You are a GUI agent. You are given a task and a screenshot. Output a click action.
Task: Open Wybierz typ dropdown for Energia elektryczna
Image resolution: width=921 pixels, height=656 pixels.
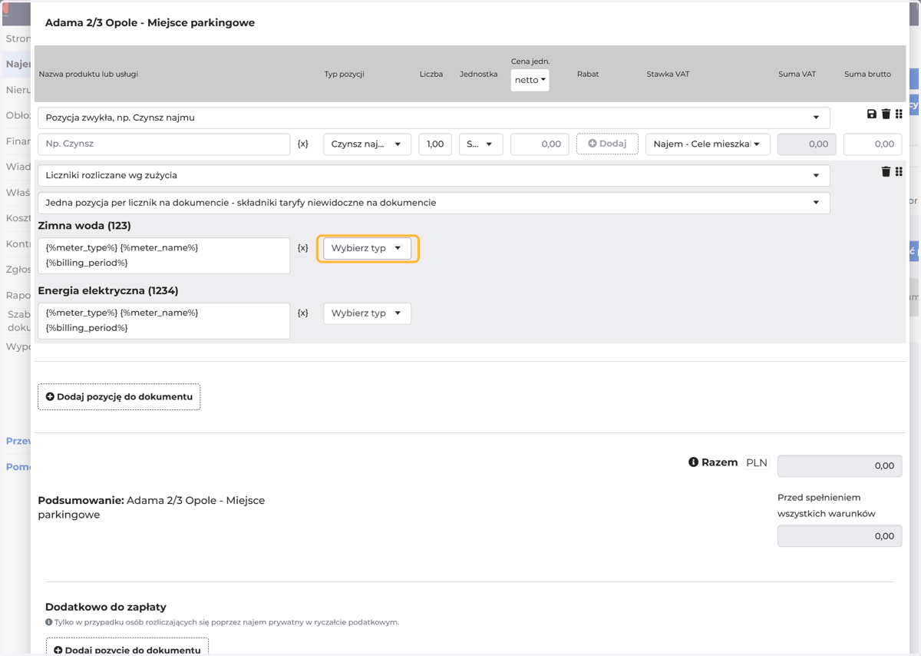367,313
